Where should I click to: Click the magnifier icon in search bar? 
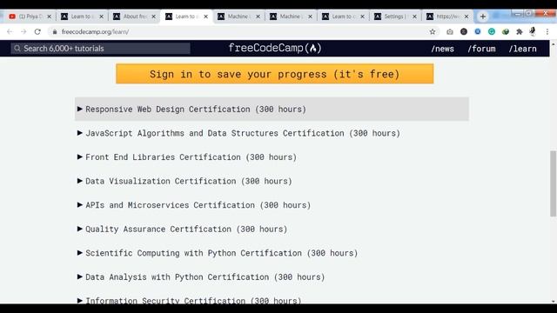pos(17,49)
